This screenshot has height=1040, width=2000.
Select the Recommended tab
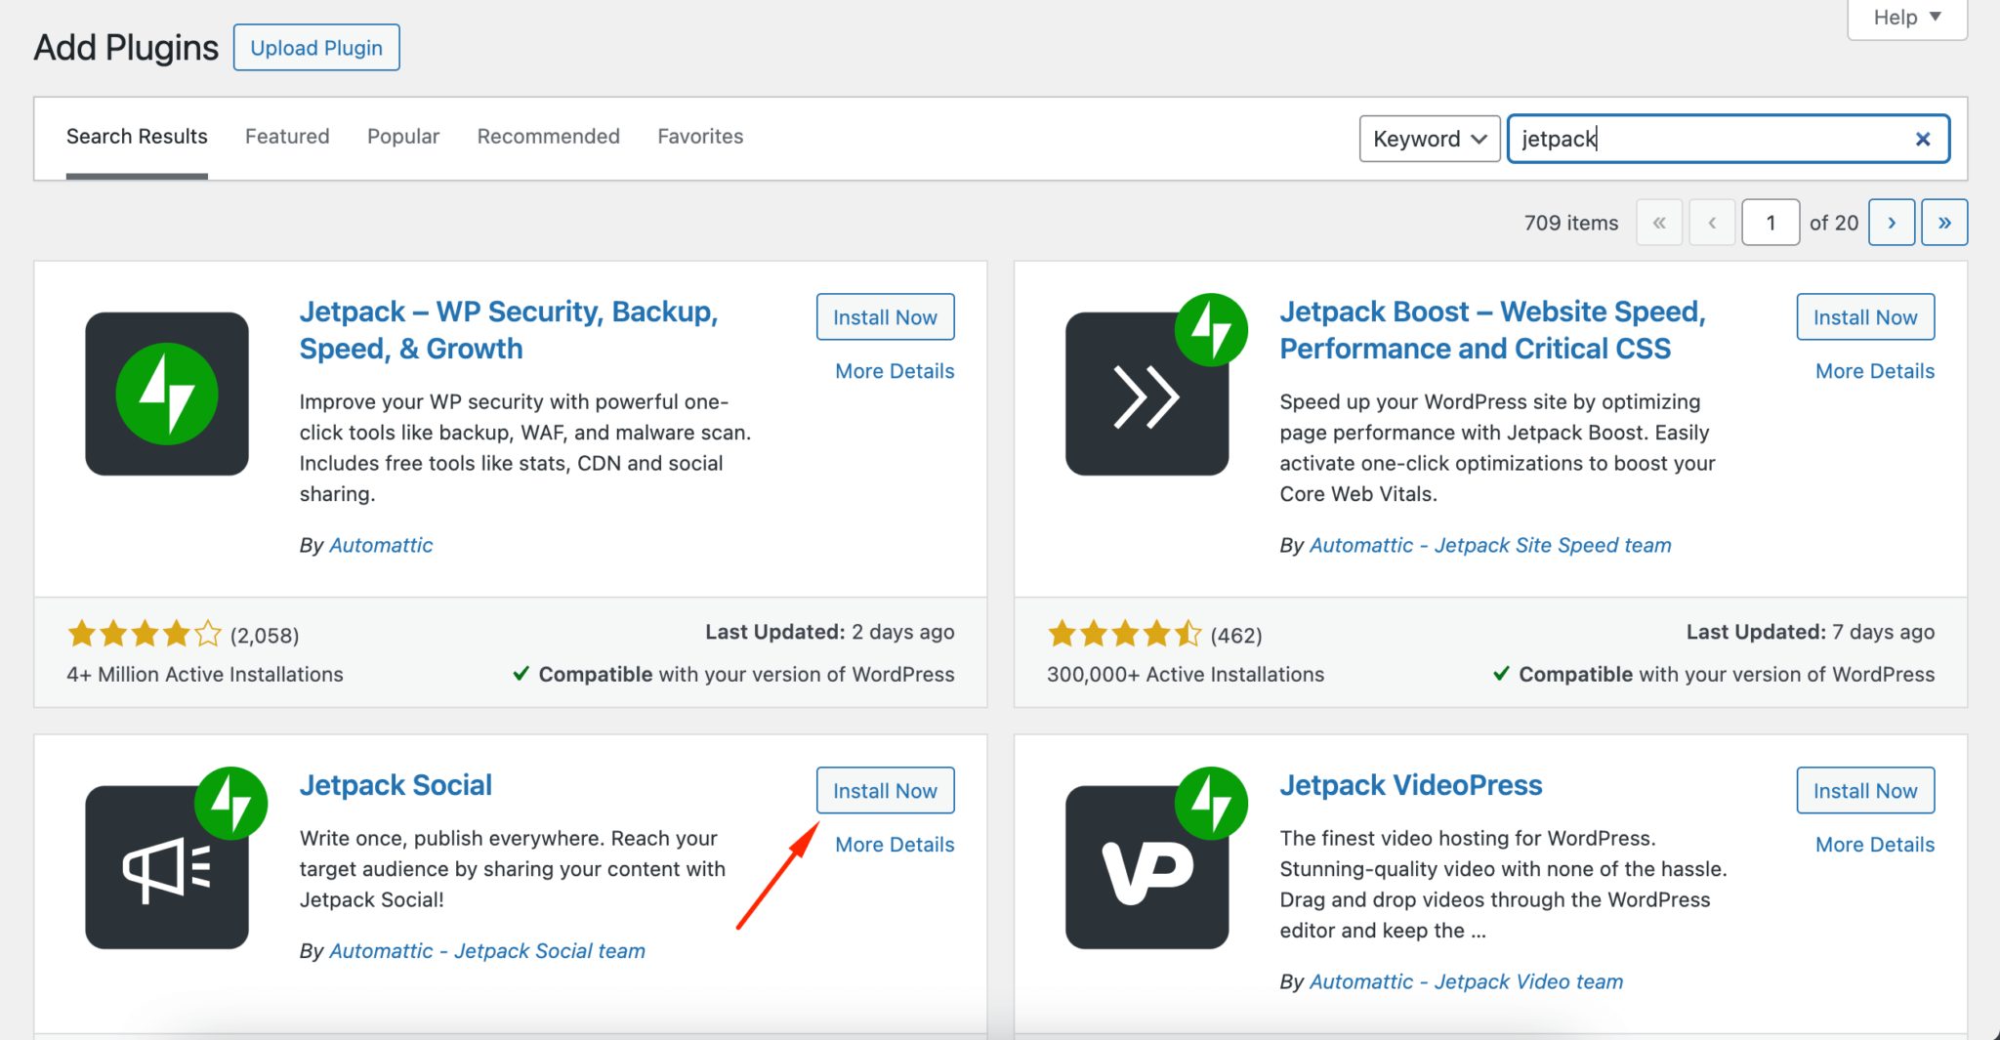click(x=548, y=137)
